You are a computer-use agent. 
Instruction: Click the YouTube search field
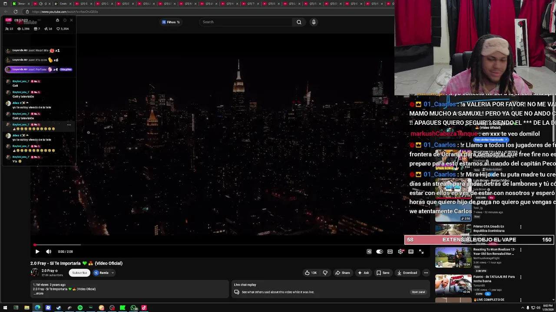click(245, 22)
